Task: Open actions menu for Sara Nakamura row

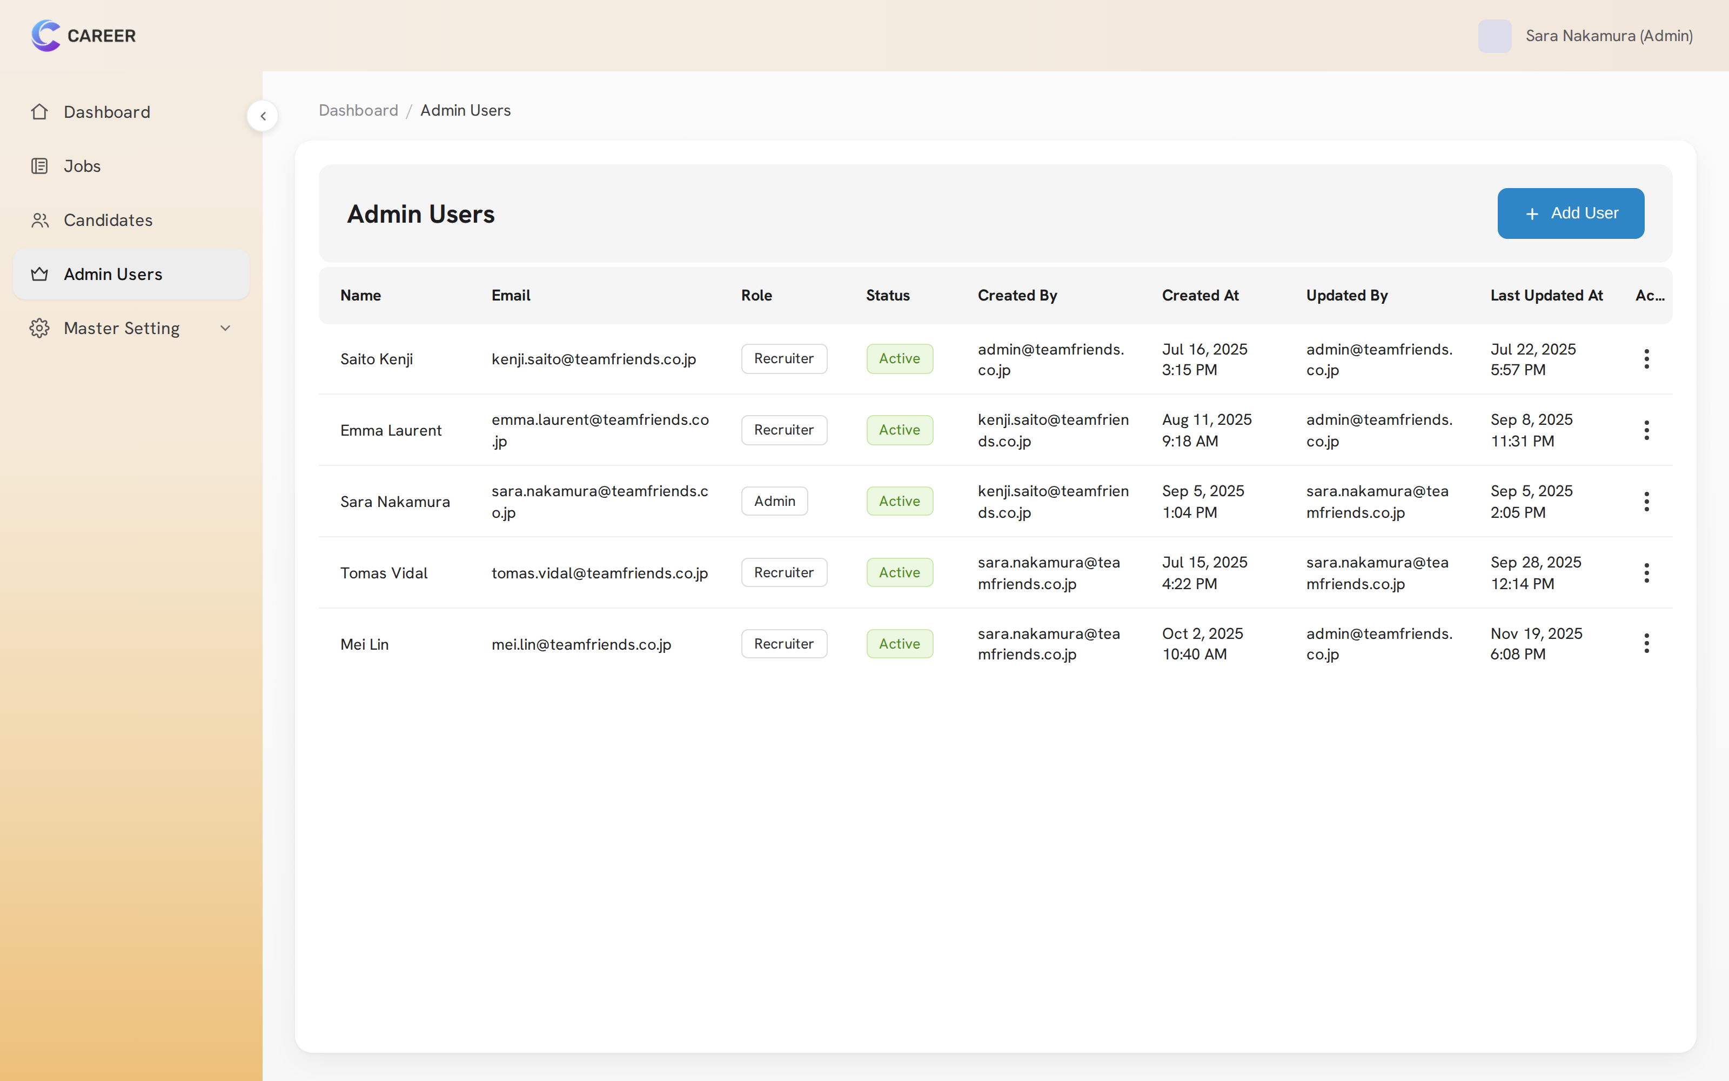Action: pos(1646,501)
